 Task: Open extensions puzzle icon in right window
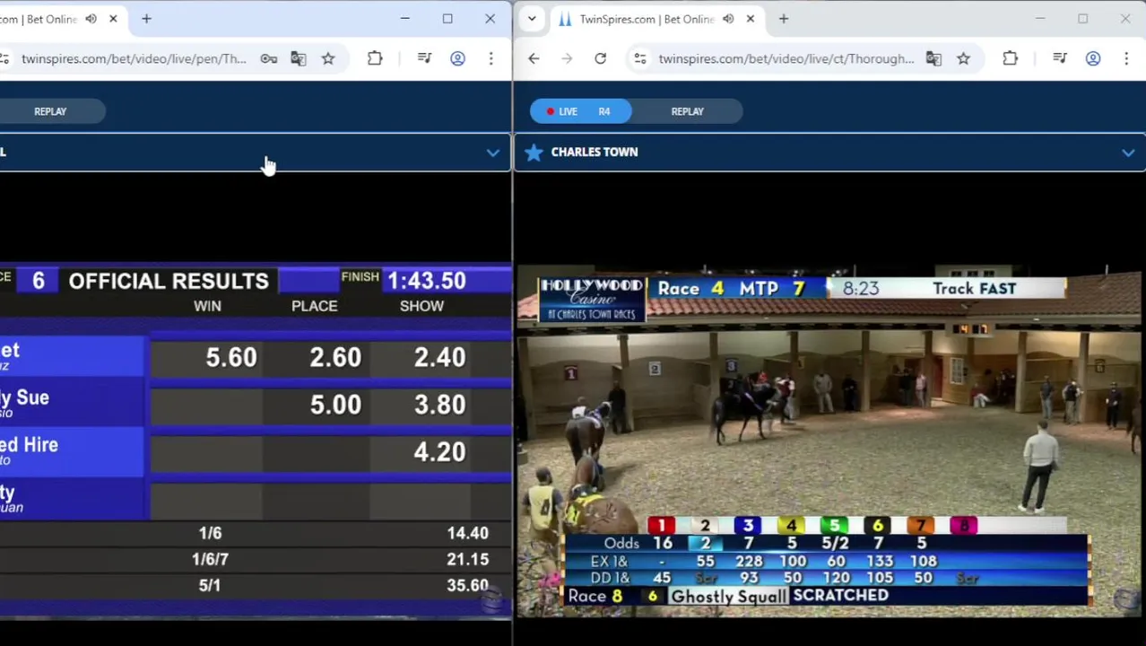point(1010,59)
